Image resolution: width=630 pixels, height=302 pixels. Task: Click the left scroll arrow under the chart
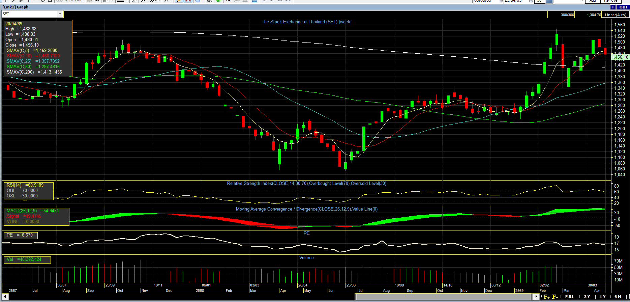[x=5, y=297]
